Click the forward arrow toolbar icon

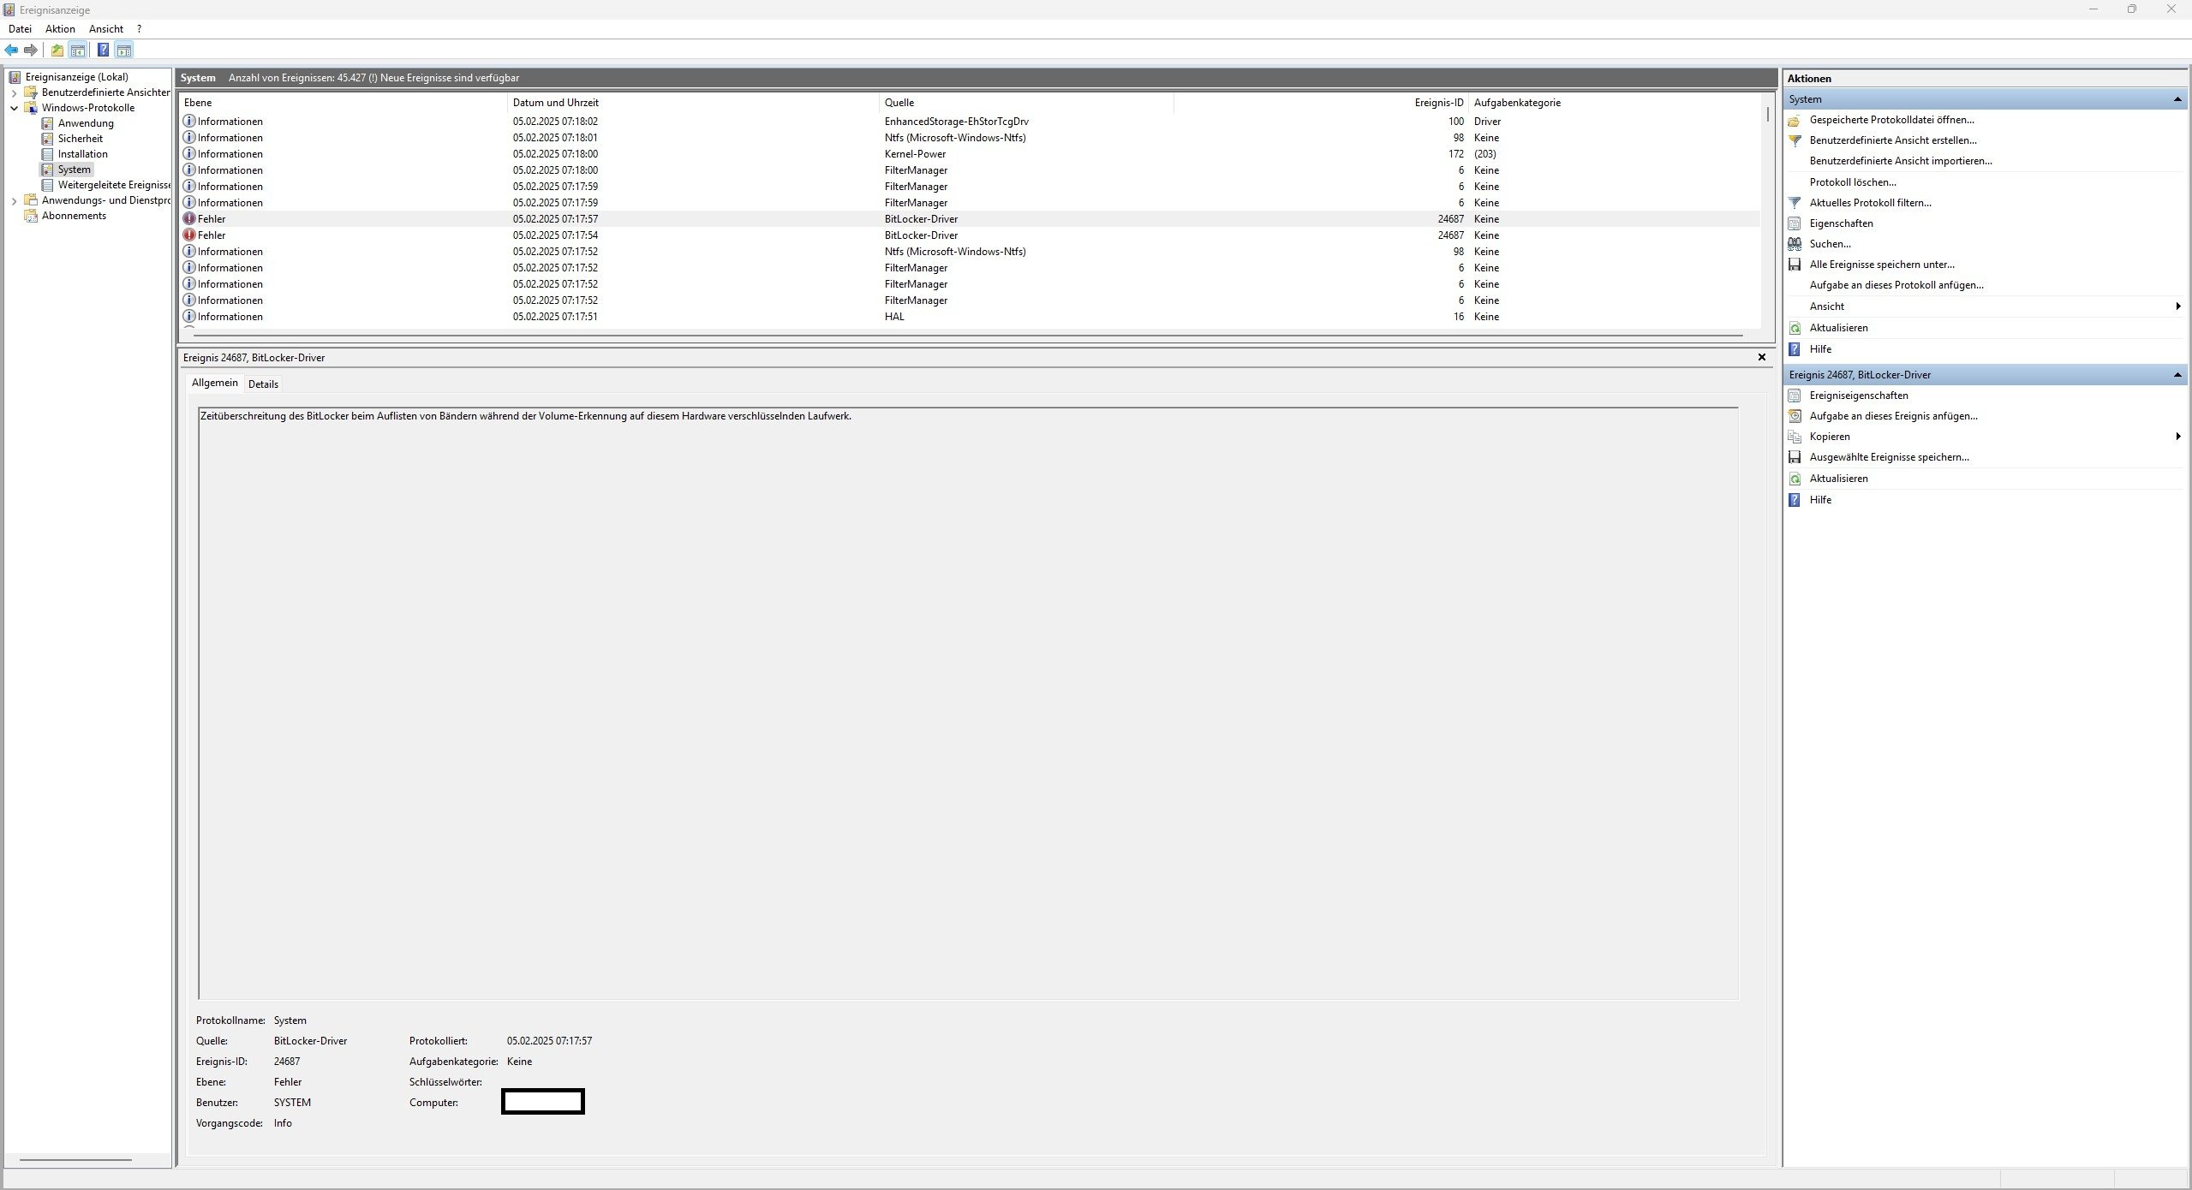[x=31, y=51]
